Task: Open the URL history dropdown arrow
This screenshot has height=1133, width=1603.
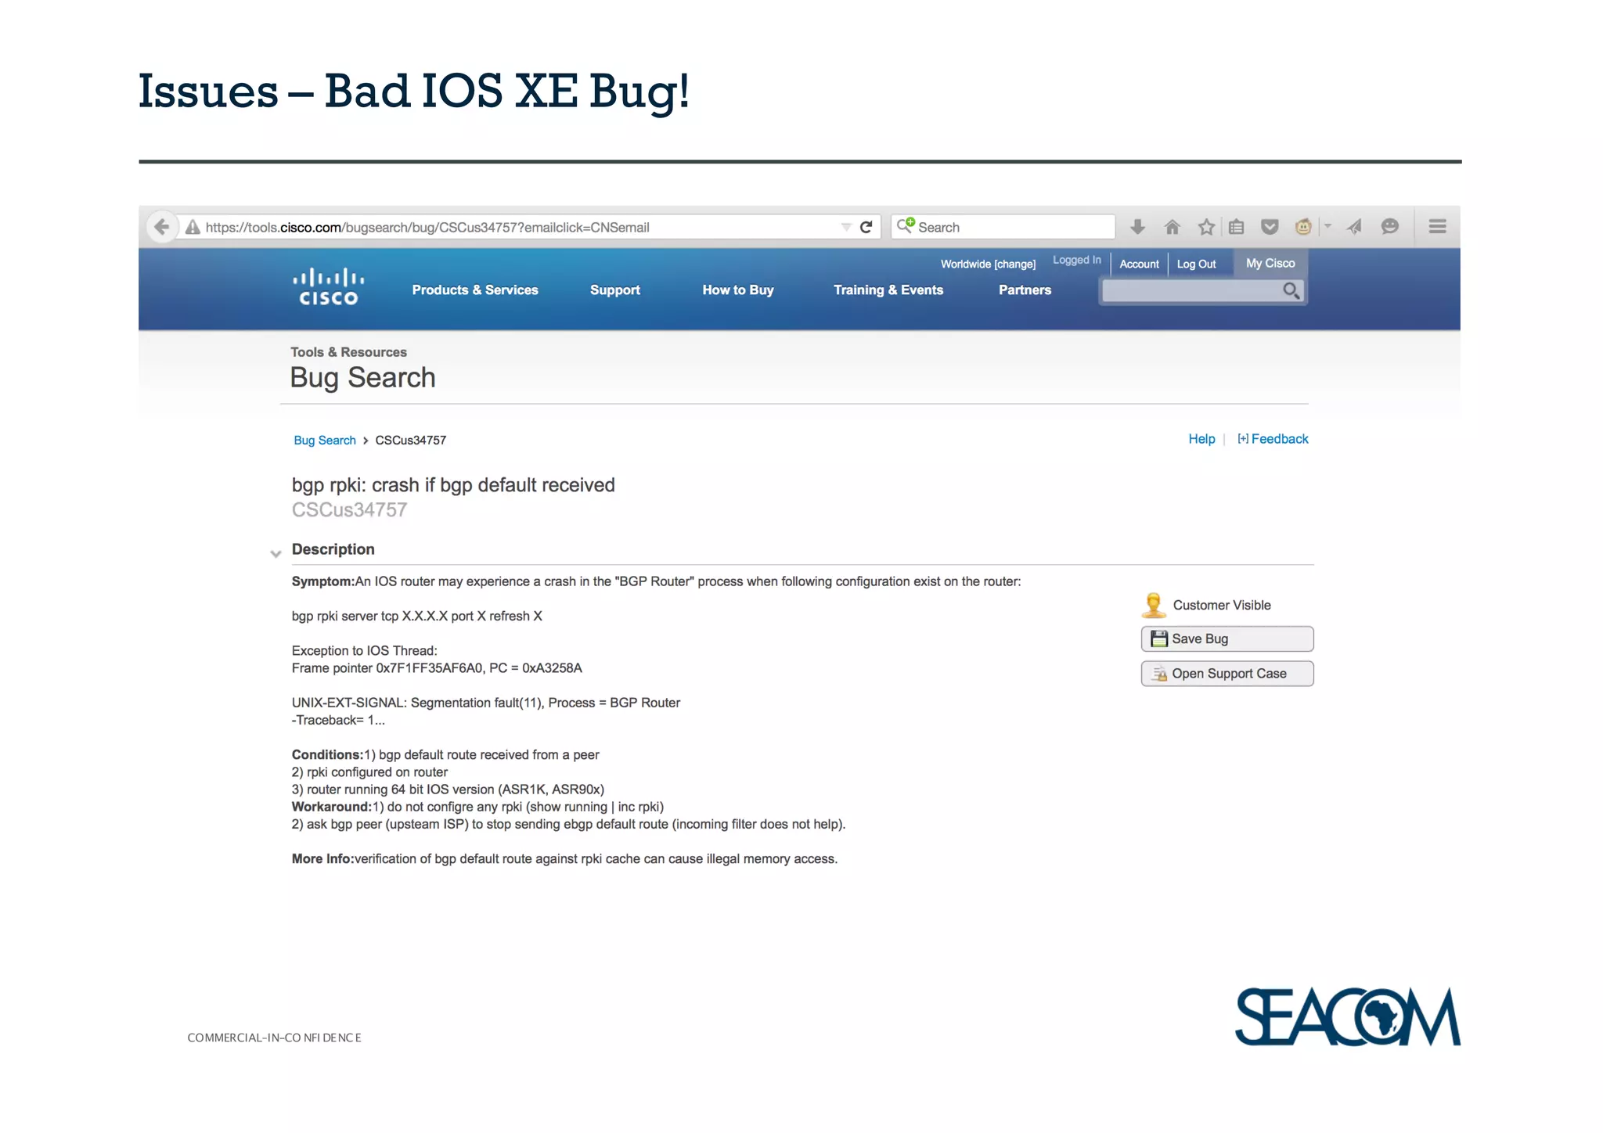Action: click(846, 227)
